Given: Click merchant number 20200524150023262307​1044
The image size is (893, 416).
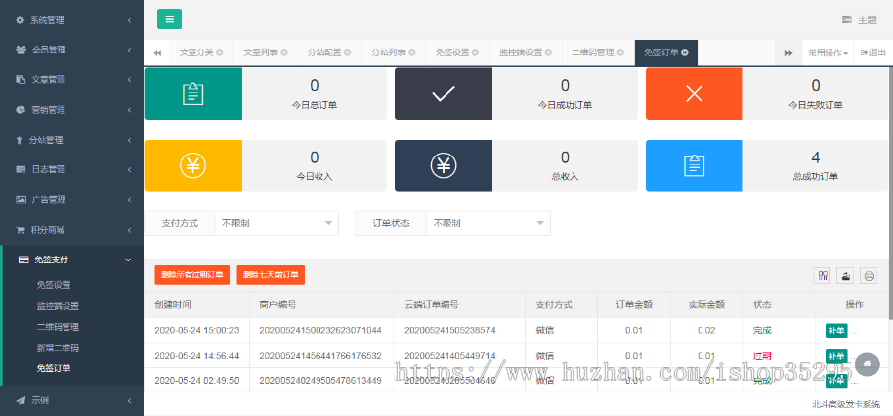Looking at the screenshot, I should 320,330.
